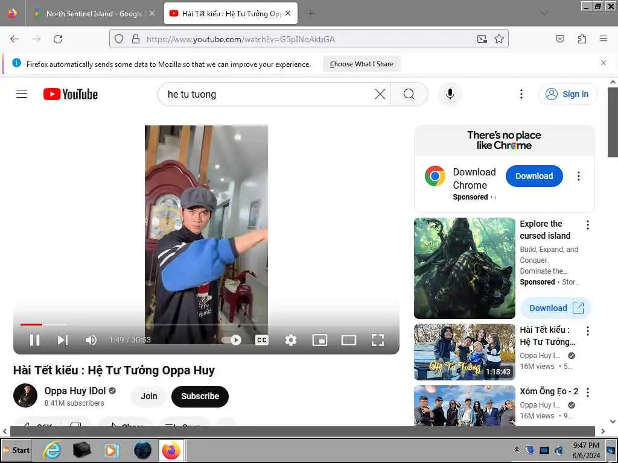
Task: Subscribe to Oppa Huy IDol
Action: click(x=200, y=396)
